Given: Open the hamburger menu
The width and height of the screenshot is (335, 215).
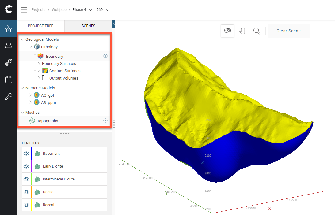Looking at the screenshot, I should coord(24,10).
